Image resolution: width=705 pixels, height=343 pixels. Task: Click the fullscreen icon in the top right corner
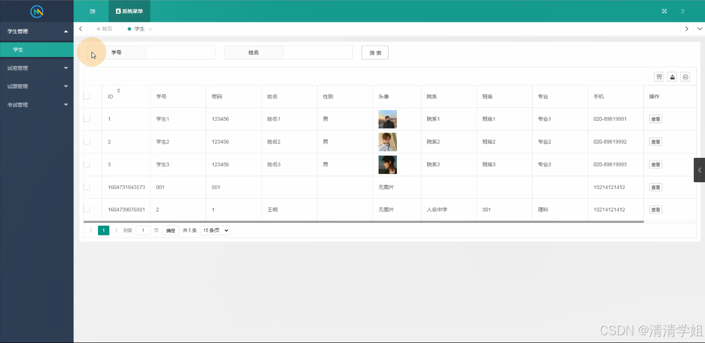pos(664,11)
